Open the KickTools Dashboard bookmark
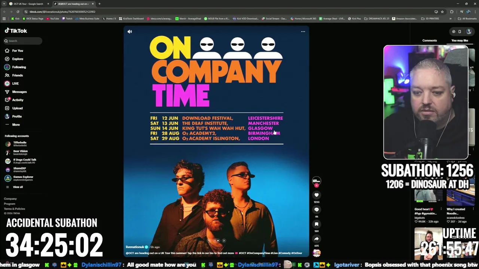This screenshot has width=479, height=269. click(131, 18)
